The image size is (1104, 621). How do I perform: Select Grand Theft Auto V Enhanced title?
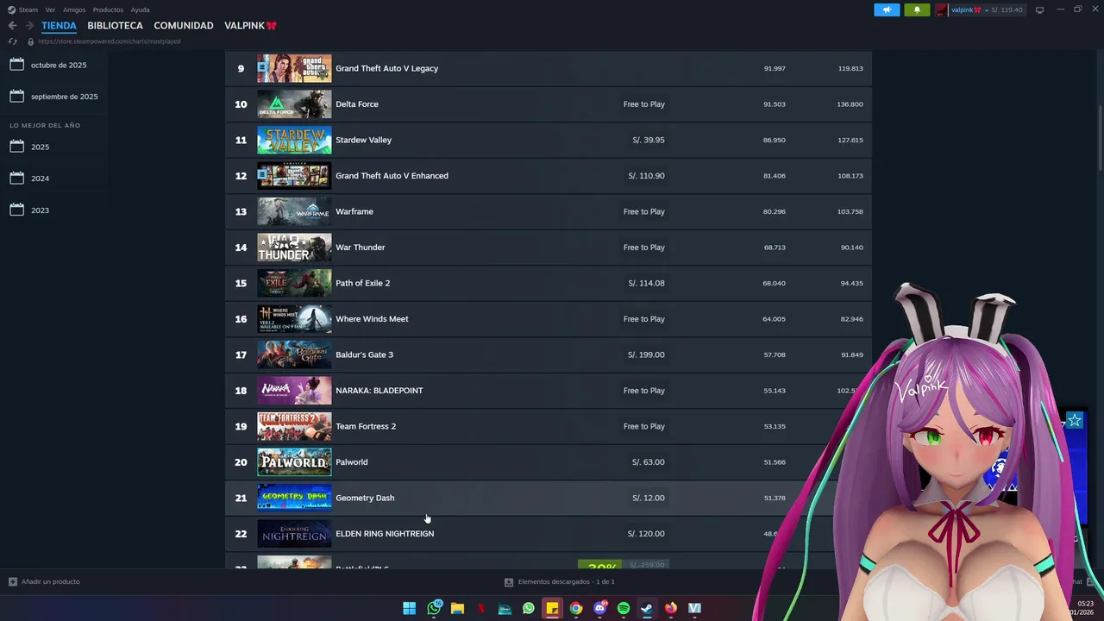[x=392, y=176]
